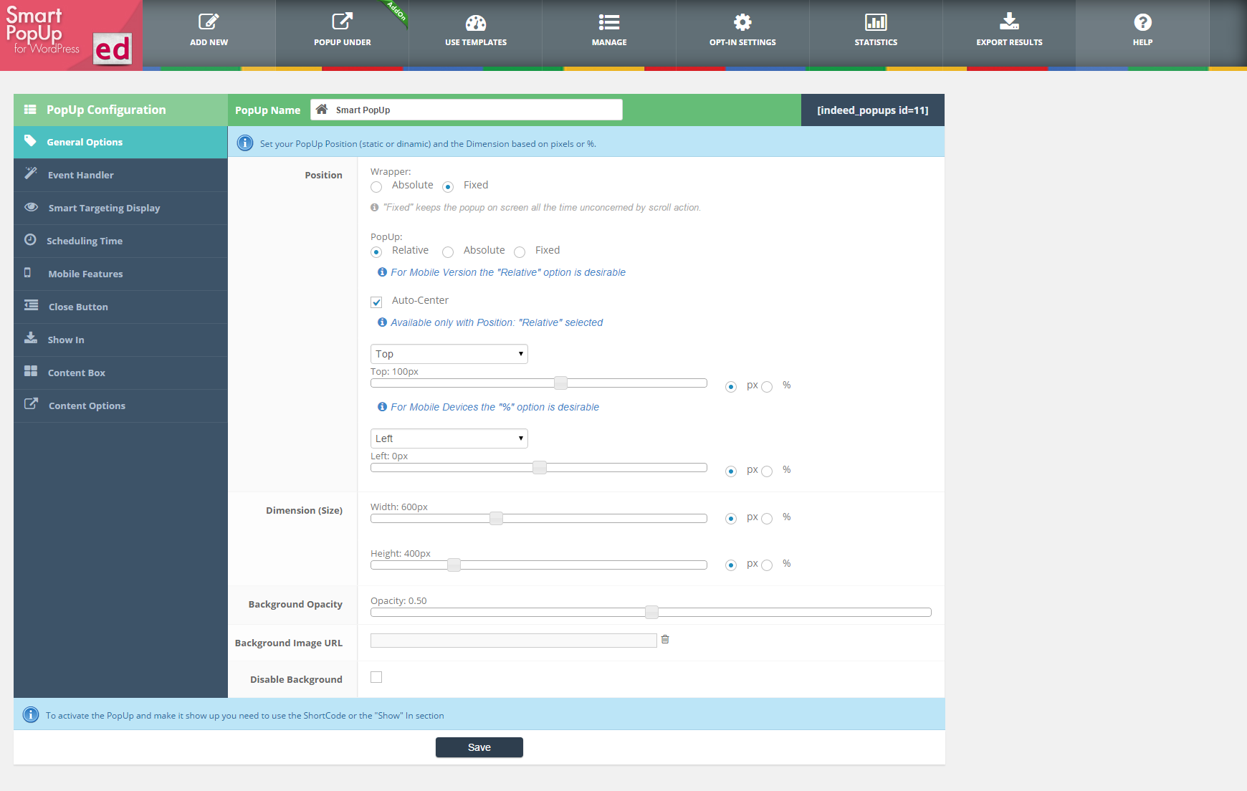Viewport: 1247px width, 791px height.
Task: Open General Options tab
Action: pos(120,142)
